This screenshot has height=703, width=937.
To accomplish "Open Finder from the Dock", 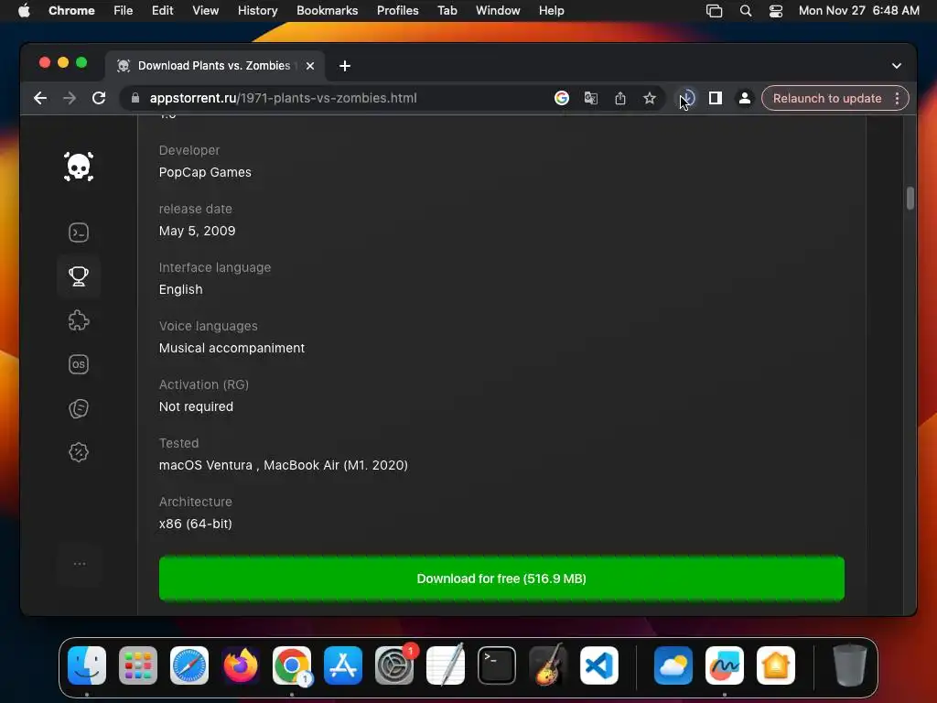I will [87, 665].
